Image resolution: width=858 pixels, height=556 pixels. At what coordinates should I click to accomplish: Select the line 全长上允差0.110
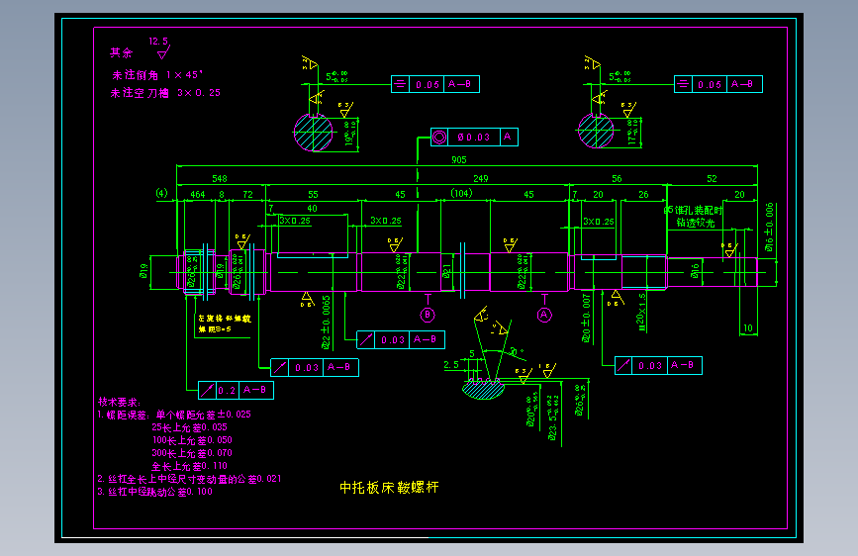pos(189,466)
